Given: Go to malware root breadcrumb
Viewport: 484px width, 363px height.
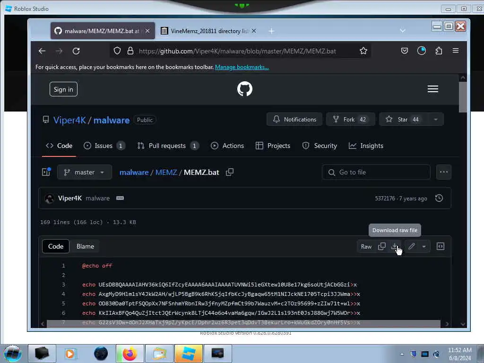Looking at the screenshot, I should pos(134,172).
